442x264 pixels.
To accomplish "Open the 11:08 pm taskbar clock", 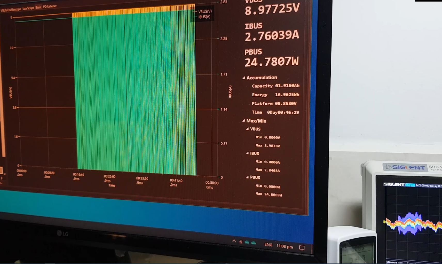I will coord(285,246).
